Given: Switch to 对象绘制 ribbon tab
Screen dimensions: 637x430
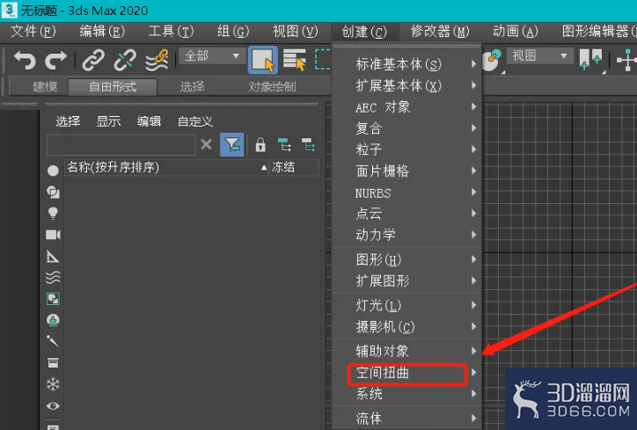Looking at the screenshot, I should coord(272,86).
